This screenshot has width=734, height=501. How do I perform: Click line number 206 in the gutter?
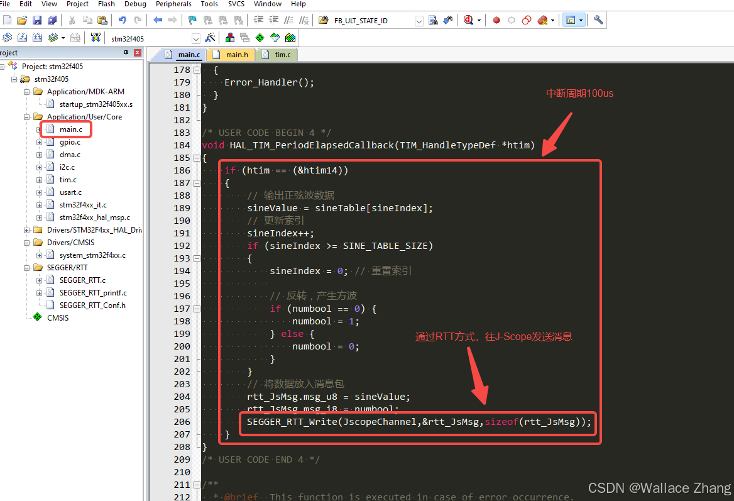pyautogui.click(x=182, y=422)
